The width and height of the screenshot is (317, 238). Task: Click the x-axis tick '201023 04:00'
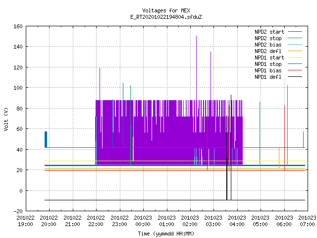point(237,221)
